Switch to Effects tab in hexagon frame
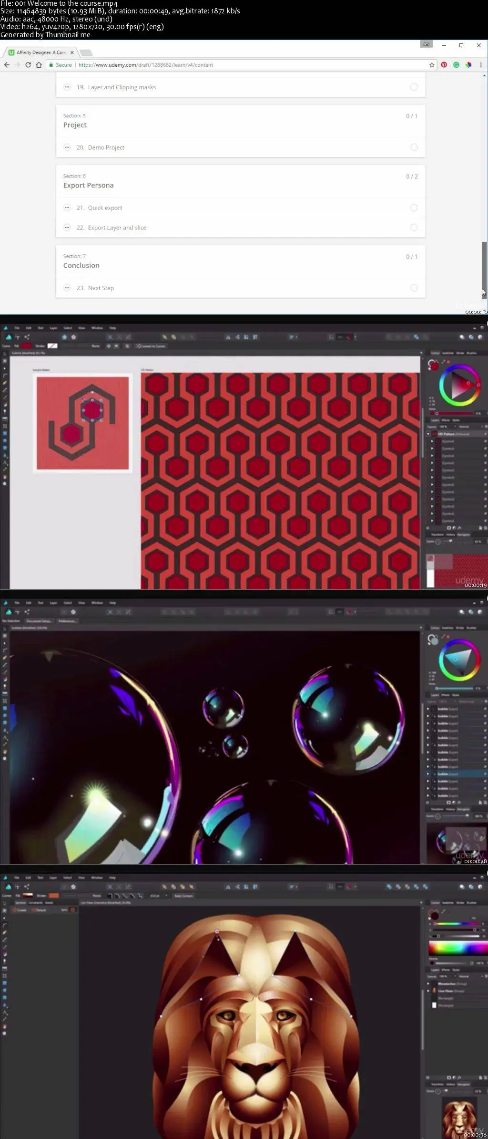Image resolution: width=488 pixels, height=1139 pixels. (x=446, y=420)
